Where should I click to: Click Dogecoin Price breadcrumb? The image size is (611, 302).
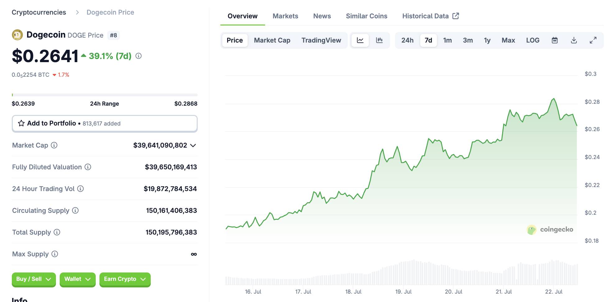pos(110,12)
